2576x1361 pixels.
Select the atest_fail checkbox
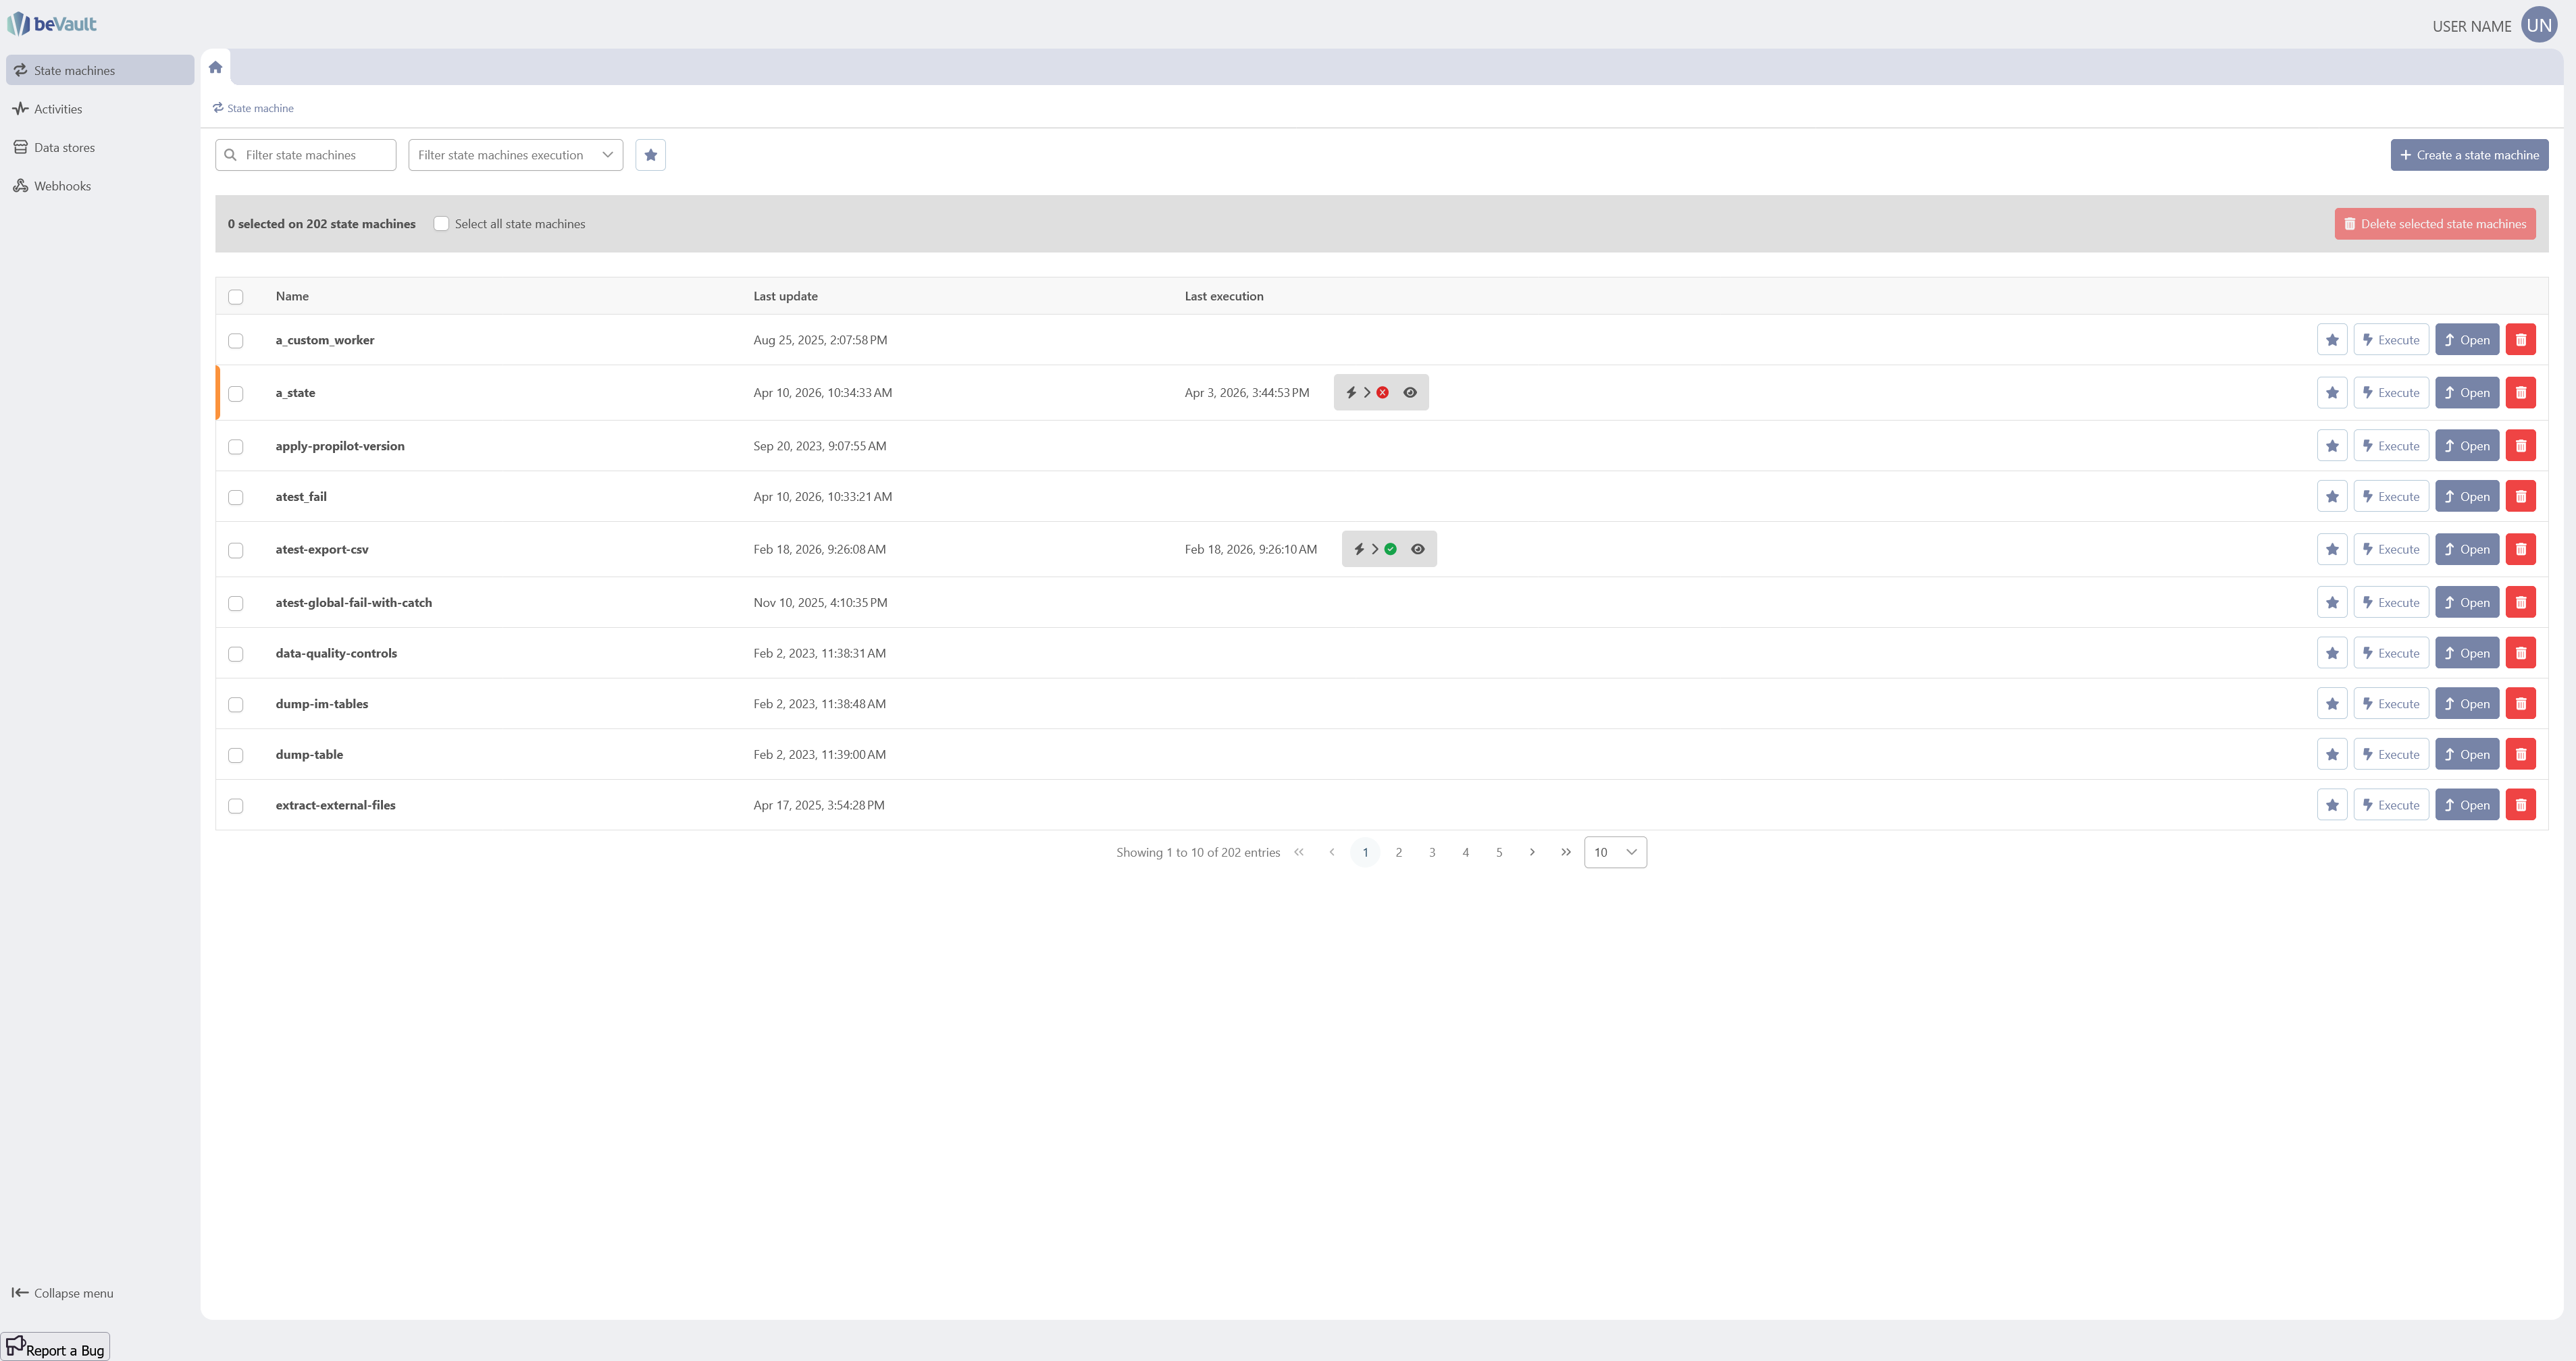(236, 498)
